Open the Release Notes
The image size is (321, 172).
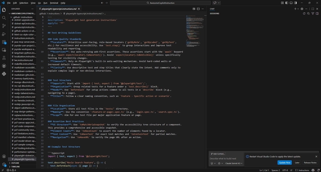310,162
